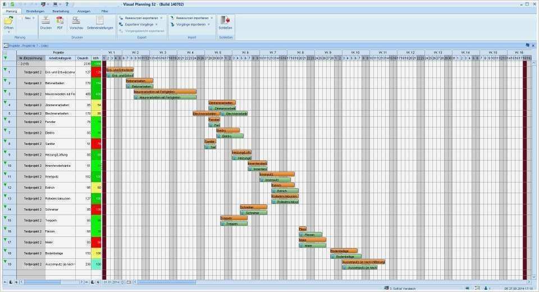Open Exportiere Vorgänge dropdown arrow
Viewport: 539px width, 292px height.
pos(157,24)
